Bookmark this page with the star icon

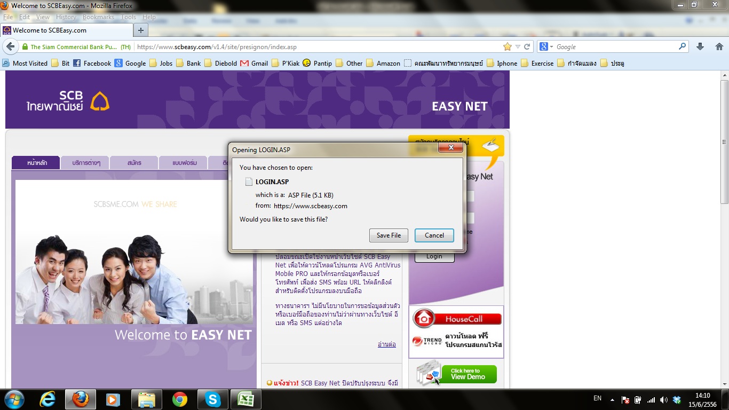click(x=507, y=46)
